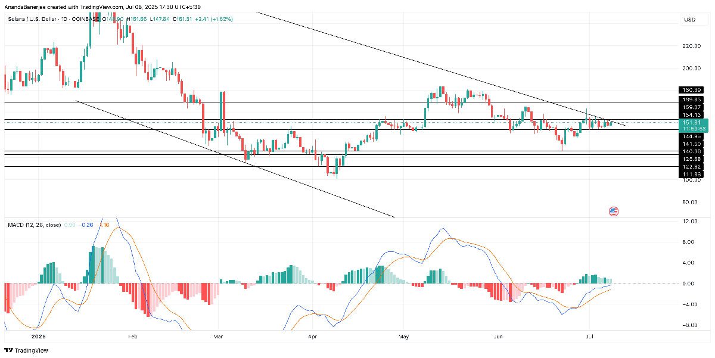Click the Feb label on the time axis

tap(132, 335)
